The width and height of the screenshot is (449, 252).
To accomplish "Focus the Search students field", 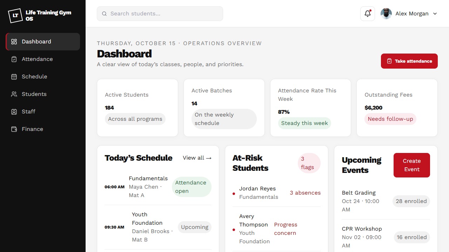I will [160, 14].
